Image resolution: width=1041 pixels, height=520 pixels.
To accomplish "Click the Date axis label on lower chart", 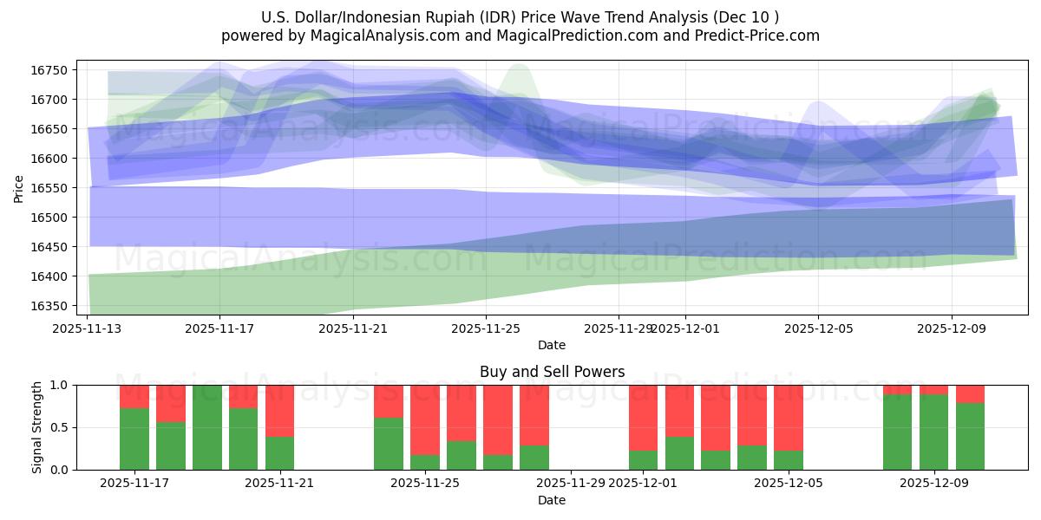I will [551, 500].
